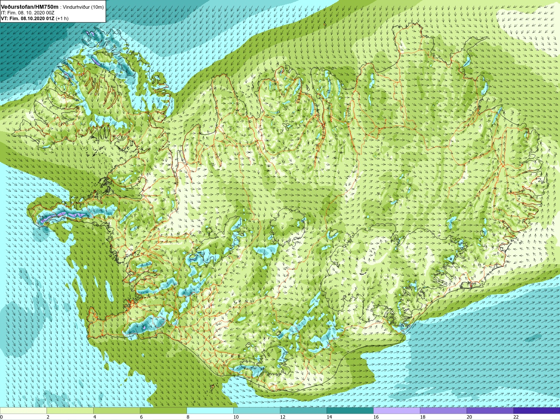Pick the lavender 16–18 legend swatch
This screenshot has height=420, width=560.
pos(396,410)
